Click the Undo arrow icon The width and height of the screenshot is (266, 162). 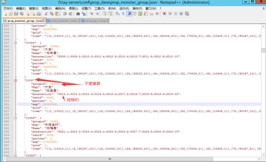pyautogui.click(x=65, y=14)
